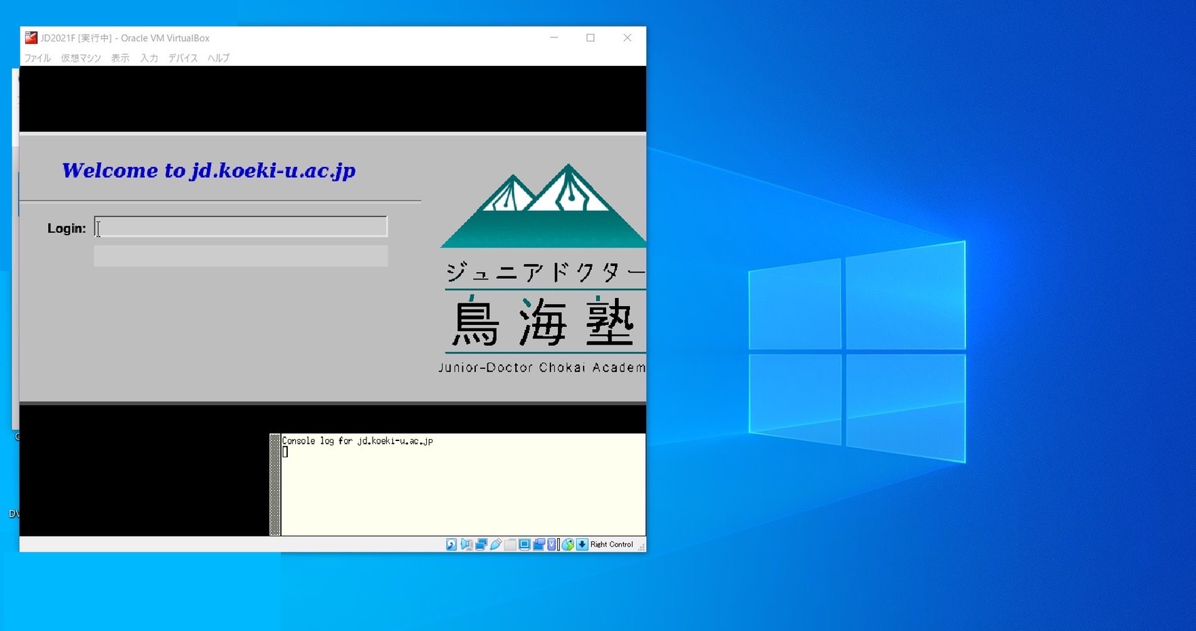
Task: Maximize the VirtualBox VM window
Action: click(x=591, y=38)
